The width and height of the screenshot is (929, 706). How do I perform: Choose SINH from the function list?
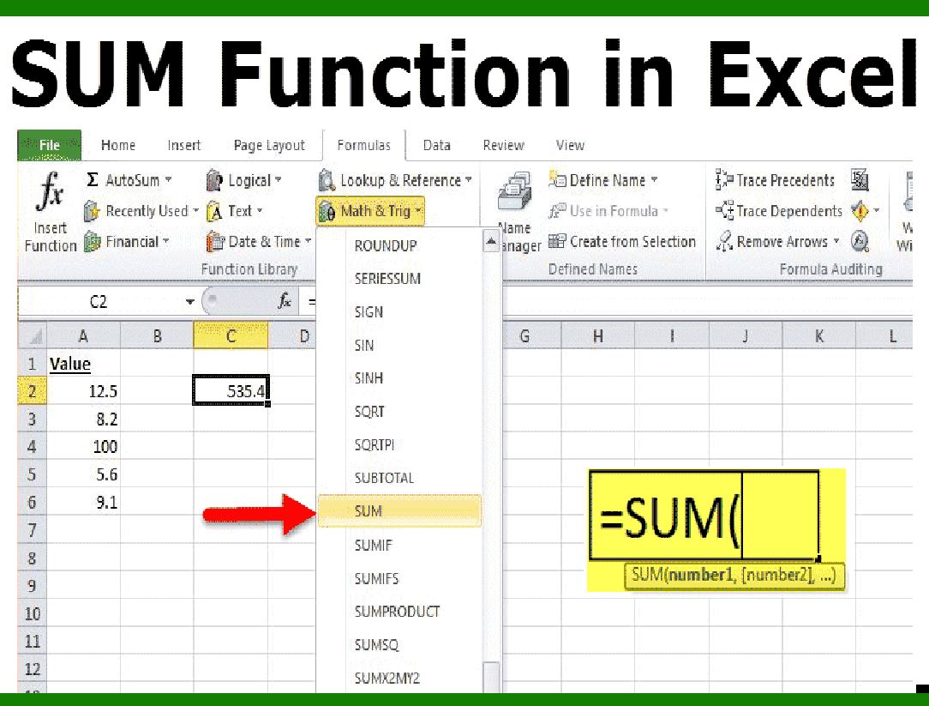click(x=399, y=378)
